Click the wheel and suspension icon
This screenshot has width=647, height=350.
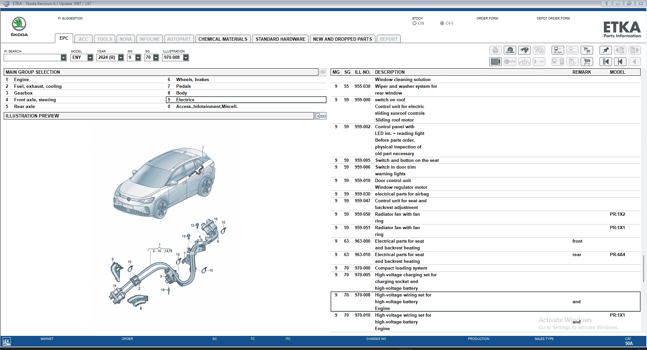(x=510, y=50)
